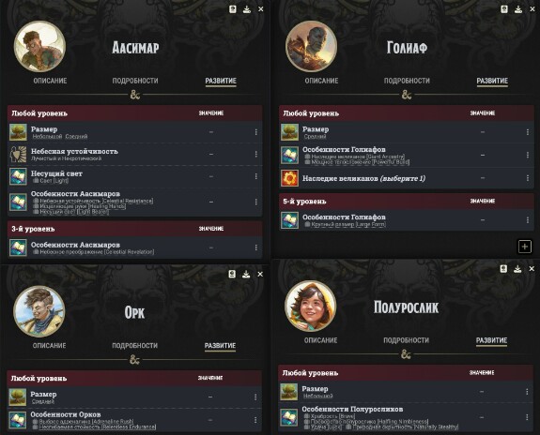
Task: Click the book icon next to Несущий свет
Action: point(18,176)
